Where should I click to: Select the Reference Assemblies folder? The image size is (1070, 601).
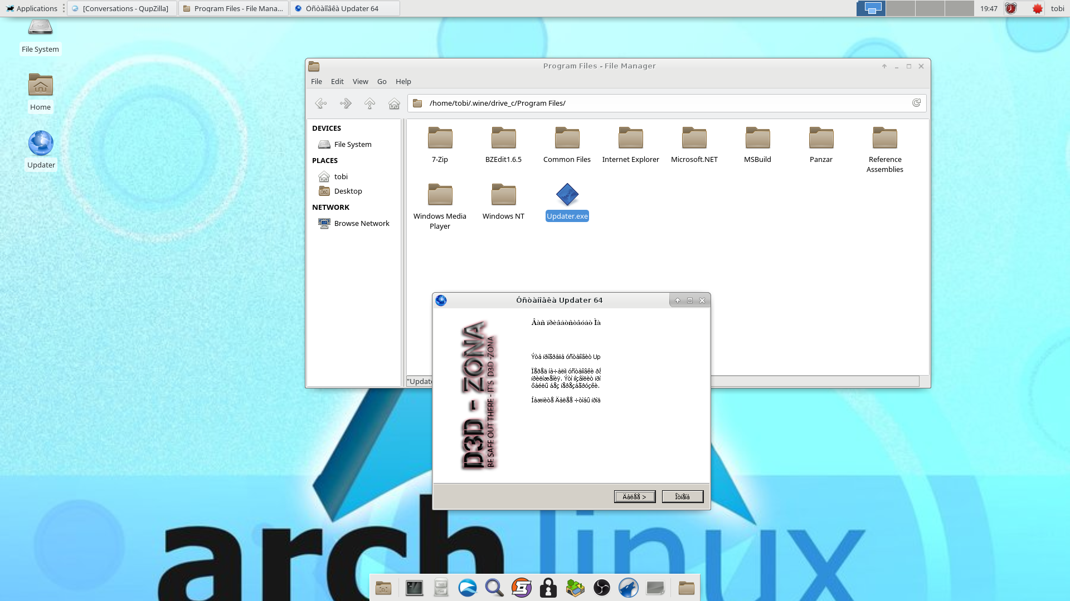[x=884, y=150]
